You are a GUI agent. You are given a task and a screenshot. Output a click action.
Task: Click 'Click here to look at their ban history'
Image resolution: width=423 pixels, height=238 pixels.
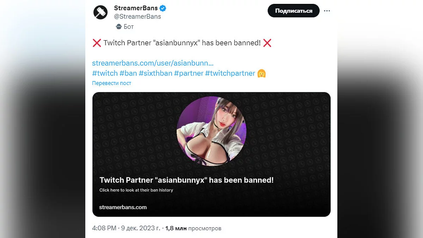(136, 190)
